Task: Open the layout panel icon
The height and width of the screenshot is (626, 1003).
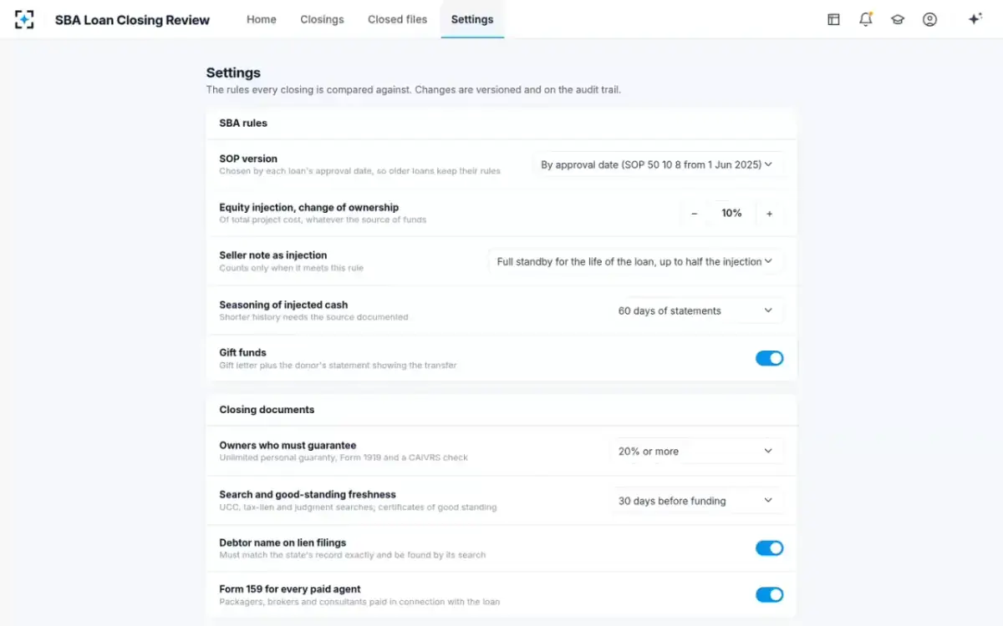Action: 833,19
